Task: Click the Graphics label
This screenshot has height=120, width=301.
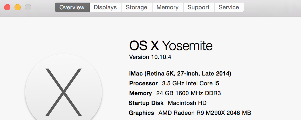Action: 141,113
